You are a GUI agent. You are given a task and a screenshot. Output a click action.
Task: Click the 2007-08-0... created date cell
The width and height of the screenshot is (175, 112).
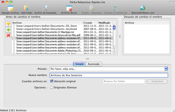coord(90,29)
